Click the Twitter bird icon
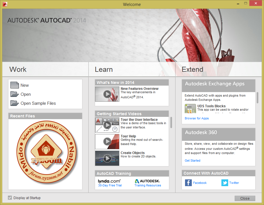The image size is (264, 205). [225, 183]
